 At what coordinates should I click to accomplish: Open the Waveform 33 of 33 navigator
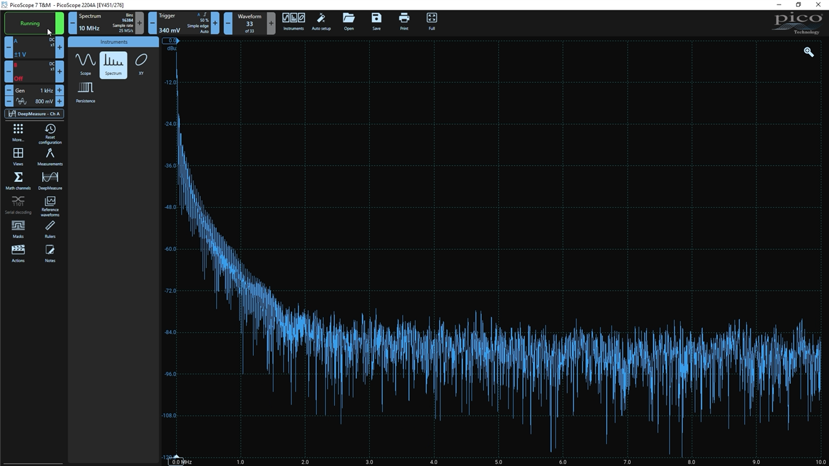click(249, 23)
